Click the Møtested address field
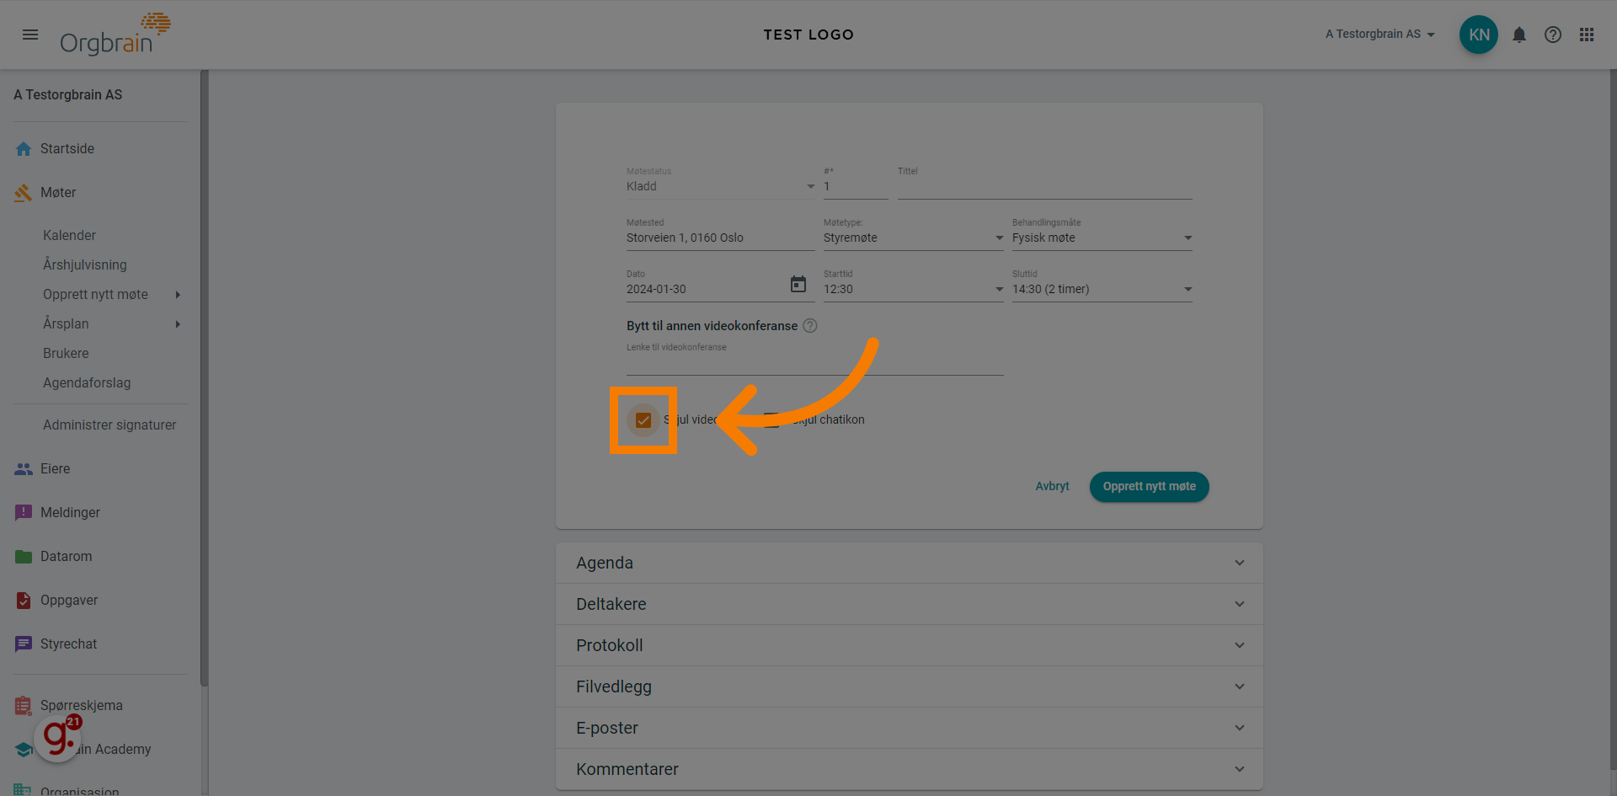1617x796 pixels. click(721, 238)
